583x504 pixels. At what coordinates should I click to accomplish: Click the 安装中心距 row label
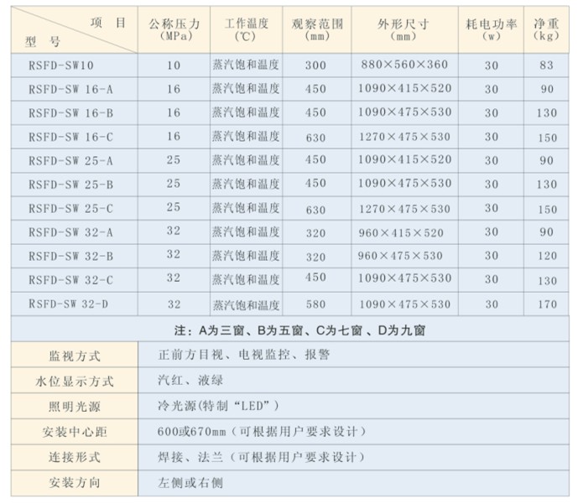click(77, 433)
